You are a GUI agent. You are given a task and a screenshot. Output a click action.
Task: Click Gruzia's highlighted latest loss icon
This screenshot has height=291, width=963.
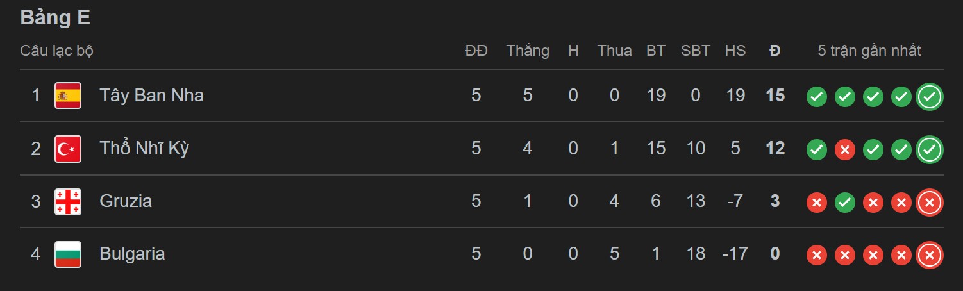929,203
